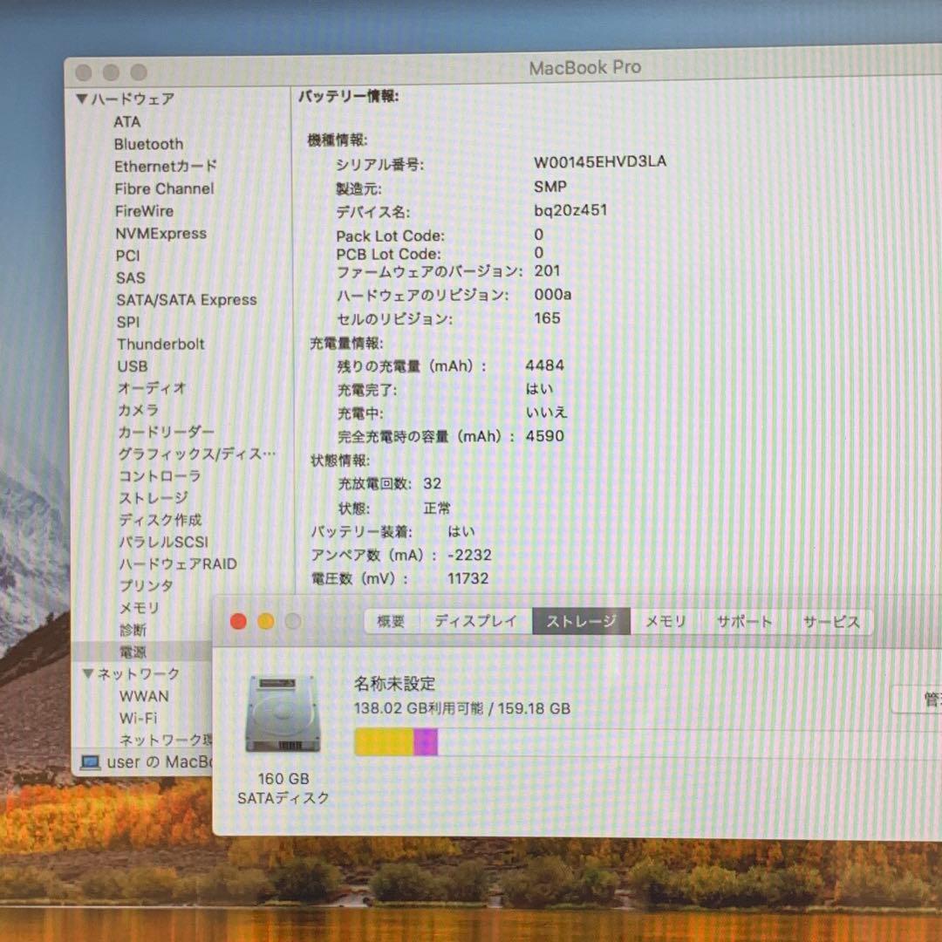Select WWAN in the network list
Viewport: 942px width, 942px height.
point(144,696)
